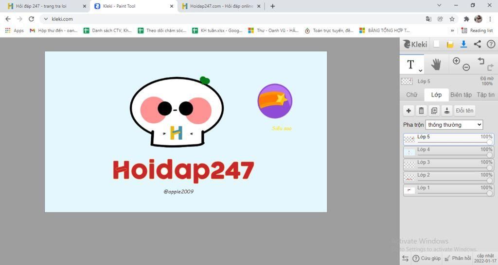This screenshot has width=498, height=265.
Task: Adjust Lớp 5 opacity slider handle
Action: point(490,142)
